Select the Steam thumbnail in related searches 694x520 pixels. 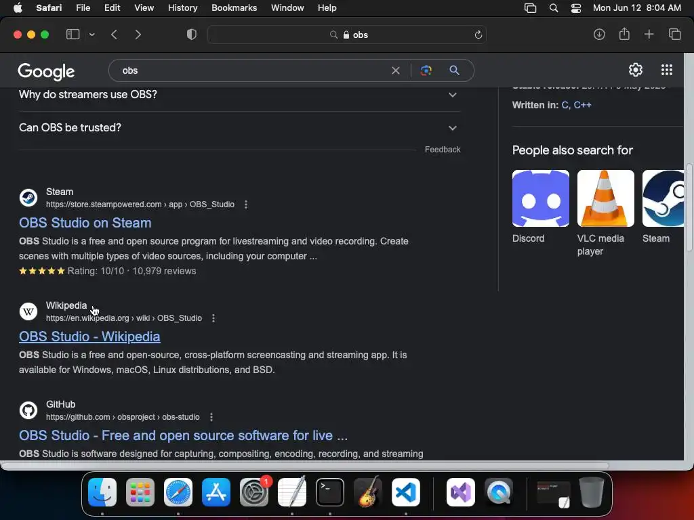click(663, 198)
